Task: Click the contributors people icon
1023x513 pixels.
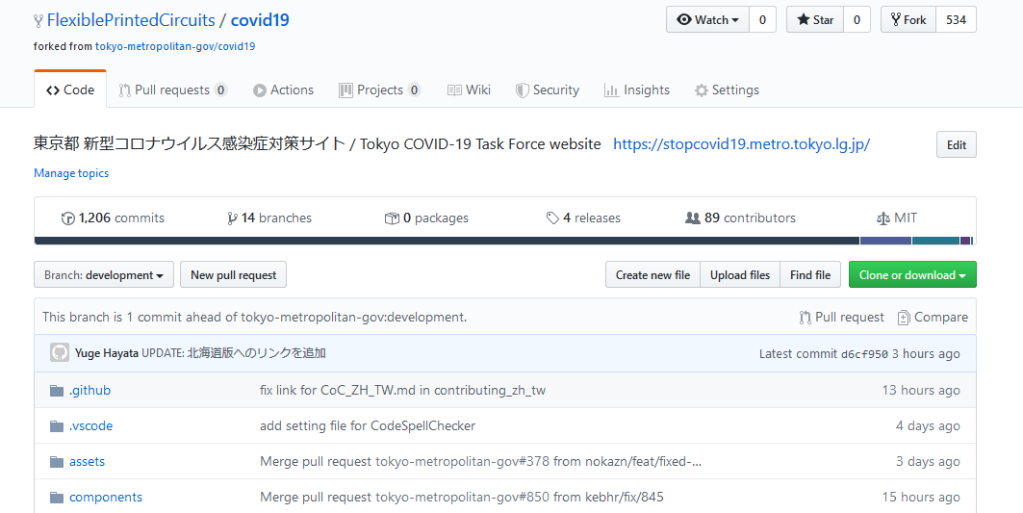Action: [692, 218]
